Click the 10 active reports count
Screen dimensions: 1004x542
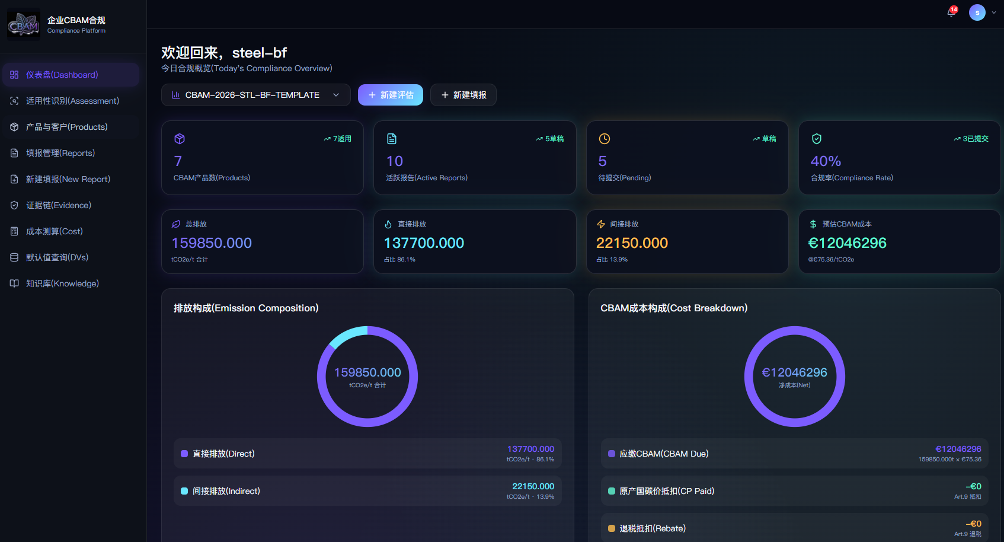395,161
